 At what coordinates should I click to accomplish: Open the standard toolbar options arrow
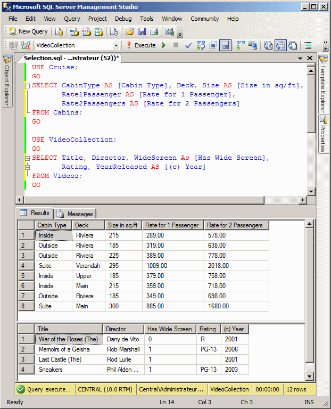coord(180,34)
